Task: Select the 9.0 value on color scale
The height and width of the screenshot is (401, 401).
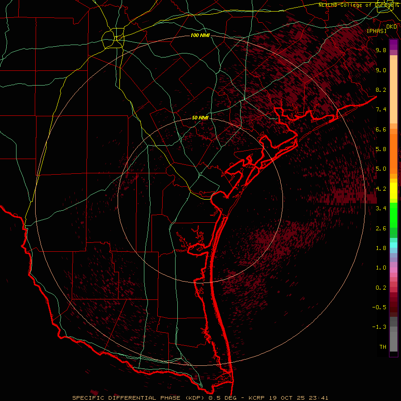Action: 381,70
